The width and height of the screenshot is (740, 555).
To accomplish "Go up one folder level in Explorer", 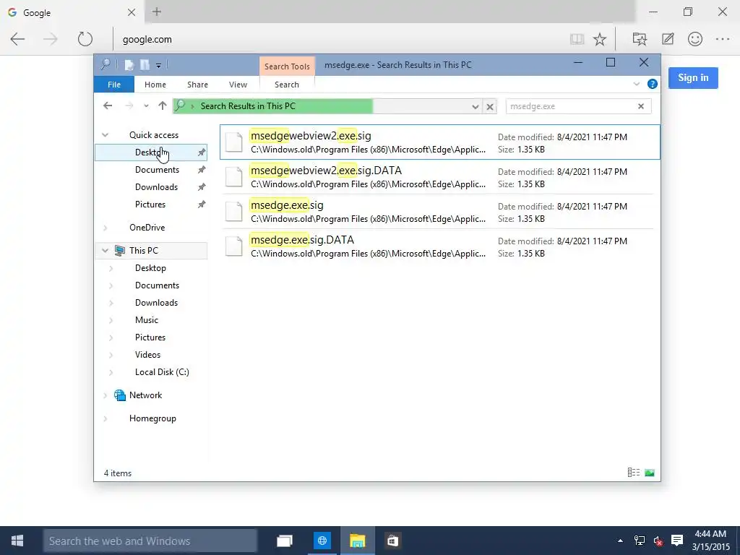I will 163,106.
